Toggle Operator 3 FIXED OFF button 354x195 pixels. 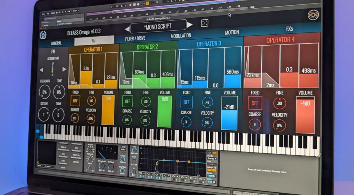[x=186, y=102]
